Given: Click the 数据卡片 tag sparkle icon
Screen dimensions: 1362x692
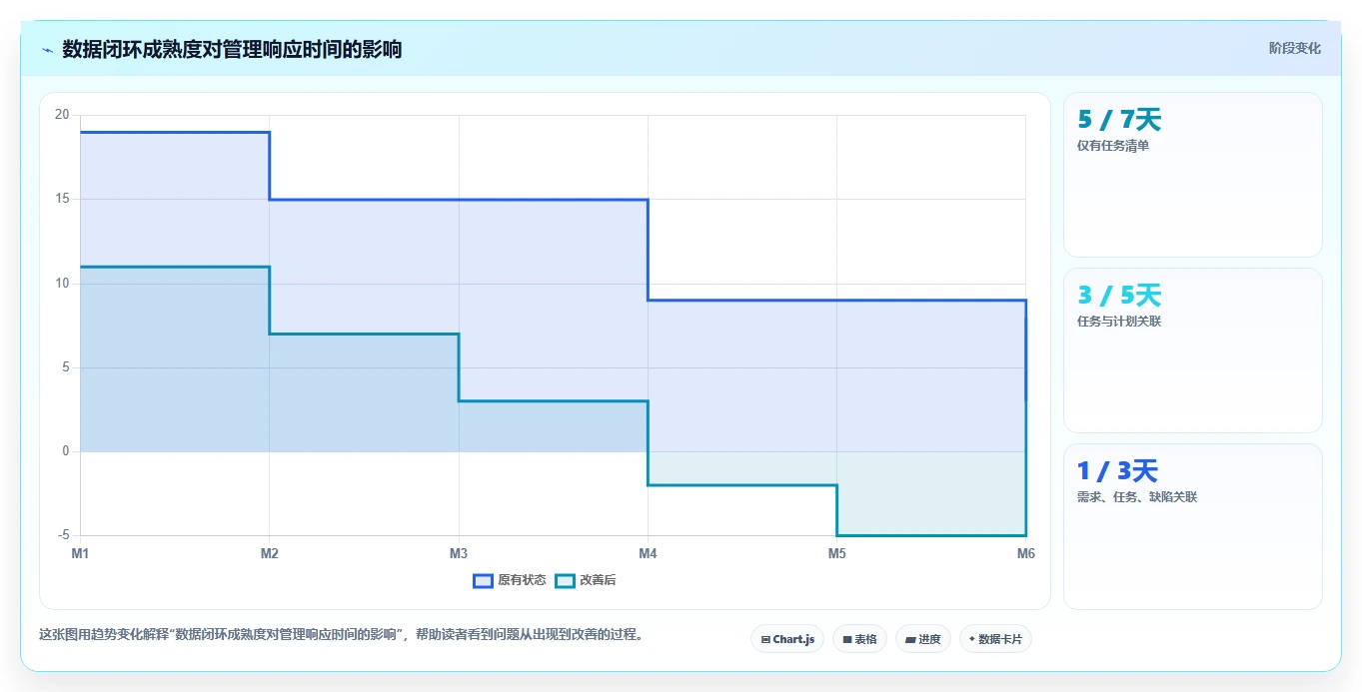Looking at the screenshot, I should (x=972, y=639).
